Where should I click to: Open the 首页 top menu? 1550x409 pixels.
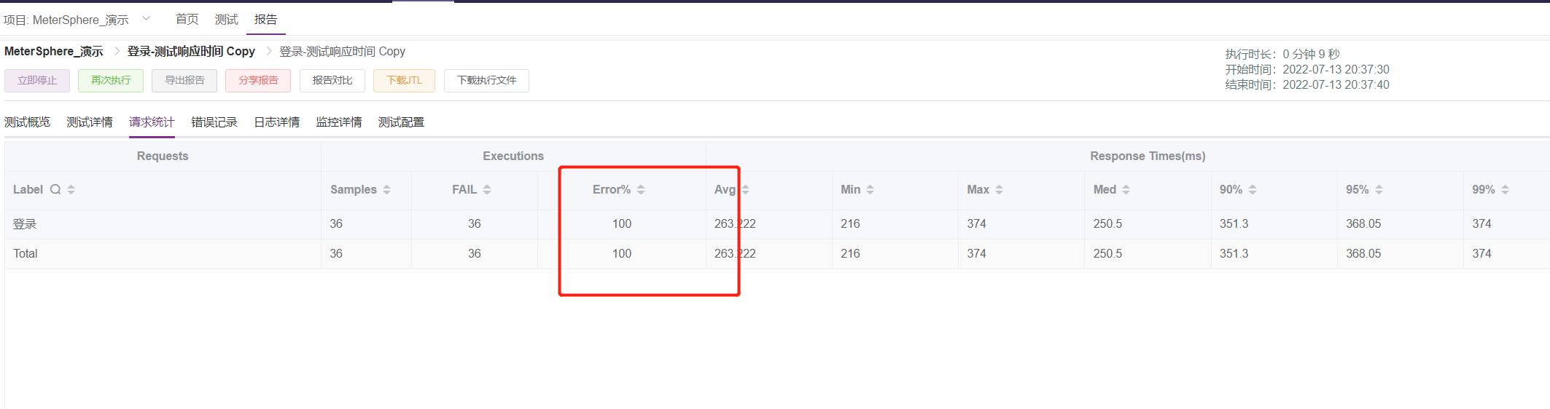[187, 19]
